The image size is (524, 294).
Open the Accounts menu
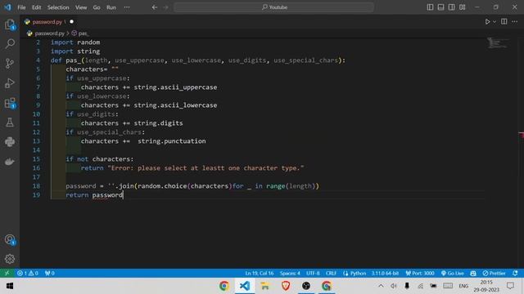(x=10, y=239)
